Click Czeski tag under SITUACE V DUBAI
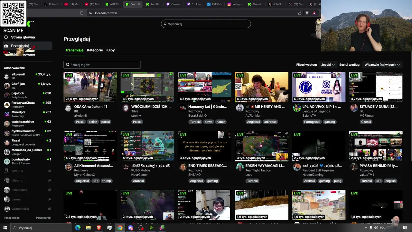 [366, 122]
